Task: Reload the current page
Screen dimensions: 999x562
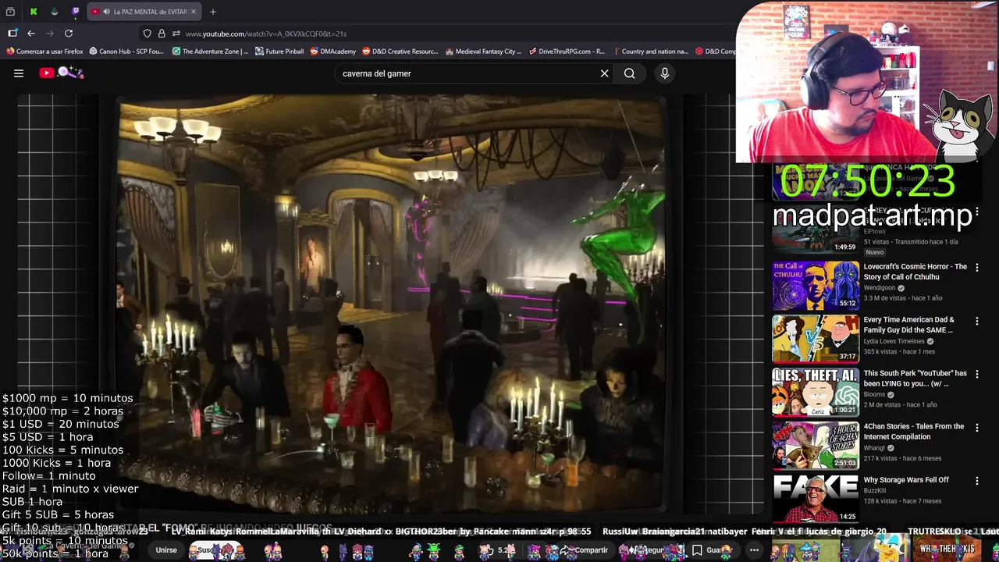Action: (69, 34)
